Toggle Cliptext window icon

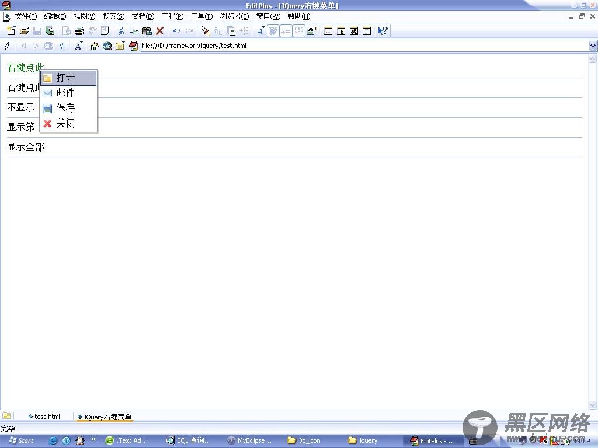[x=341, y=31]
